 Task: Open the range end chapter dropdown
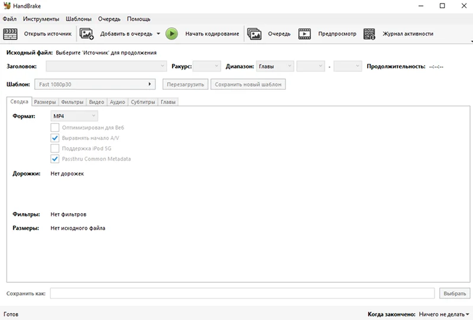click(x=348, y=66)
